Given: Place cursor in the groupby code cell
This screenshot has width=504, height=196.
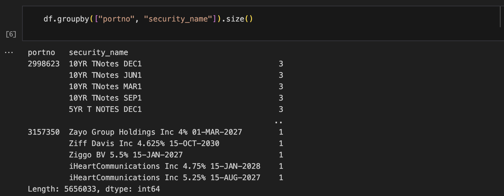Looking at the screenshot, I should coord(261,23).
